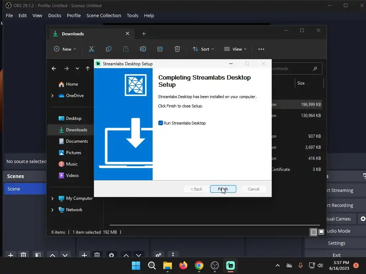The width and height of the screenshot is (366, 274).
Task: Select the 196,999 KB file row
Action: pos(297,105)
